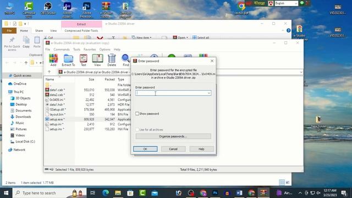Viewport: 352px width, 198px height.
Task: Click the Test archive icon
Action: click(x=83, y=60)
